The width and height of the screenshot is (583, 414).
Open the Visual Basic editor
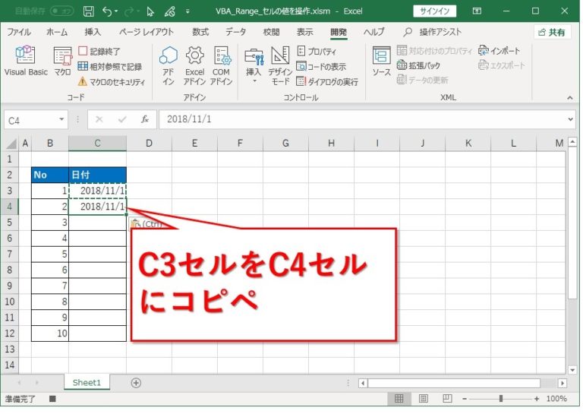click(26, 61)
